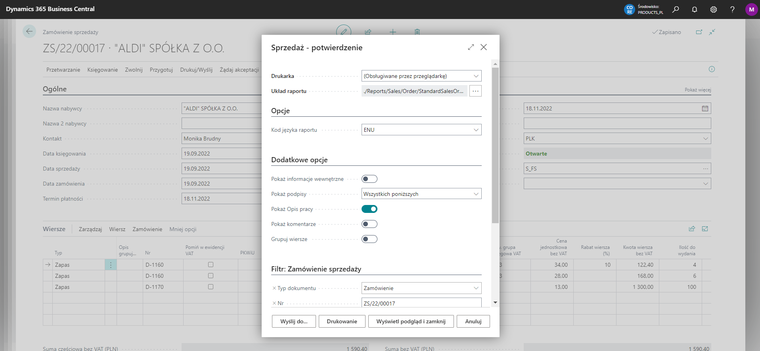
Task: Open the Zamówienie lines menu
Action: coord(147,229)
